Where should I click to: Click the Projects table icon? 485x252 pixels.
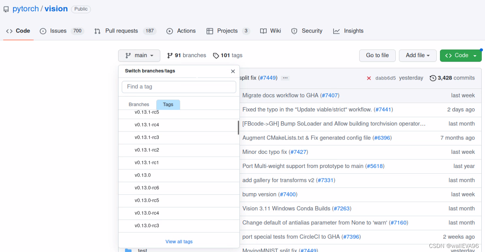210,31
